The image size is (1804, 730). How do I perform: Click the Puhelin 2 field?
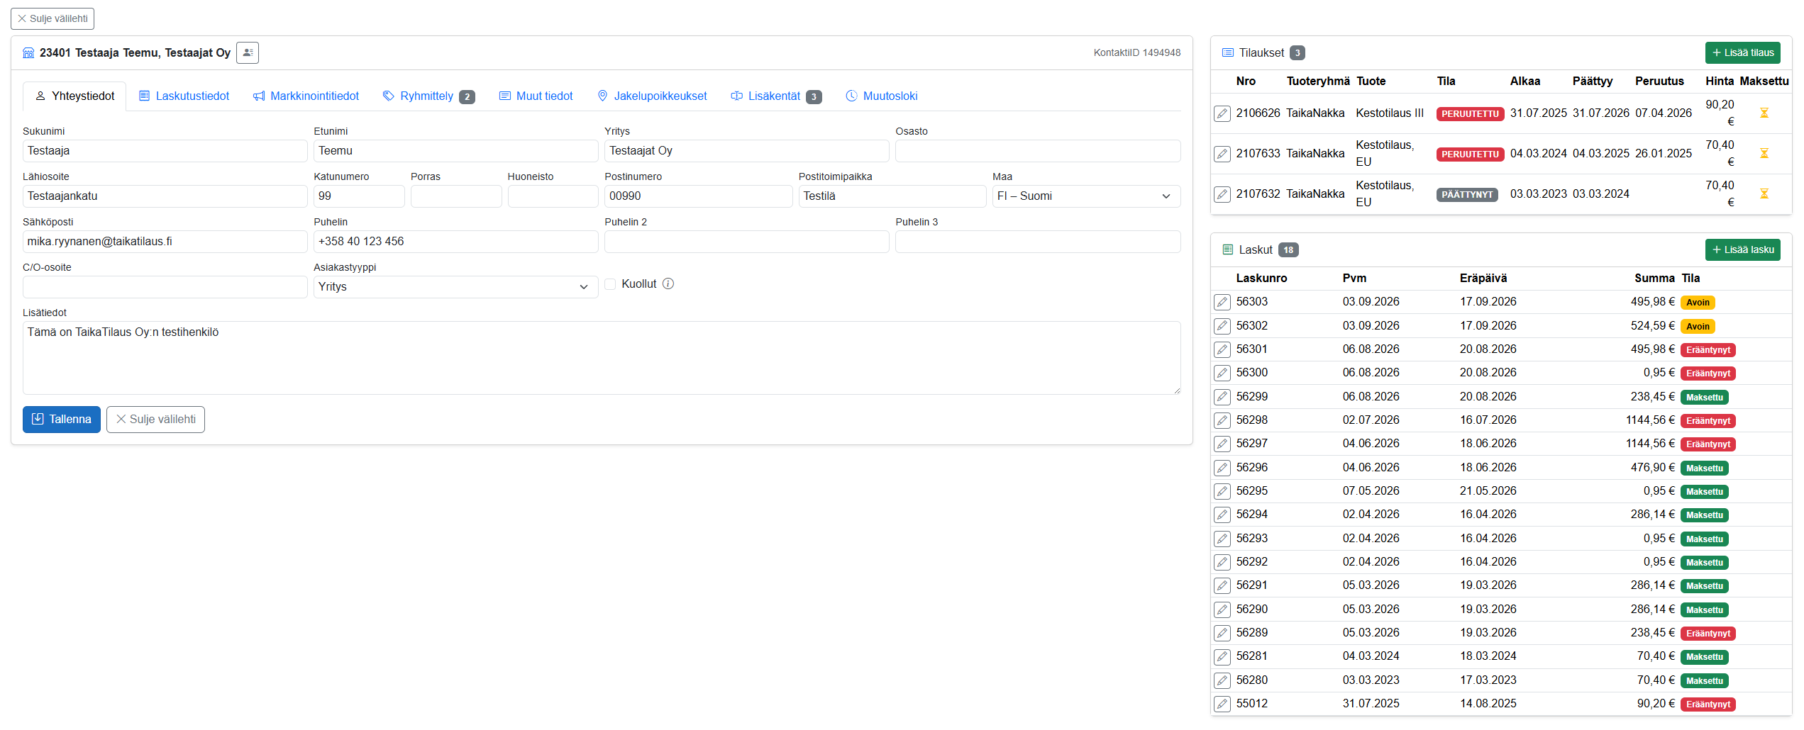[x=746, y=242]
